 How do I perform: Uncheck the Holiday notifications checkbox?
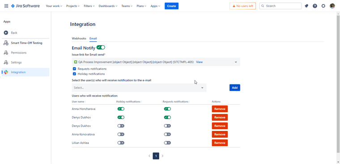pyautogui.click(x=74, y=74)
